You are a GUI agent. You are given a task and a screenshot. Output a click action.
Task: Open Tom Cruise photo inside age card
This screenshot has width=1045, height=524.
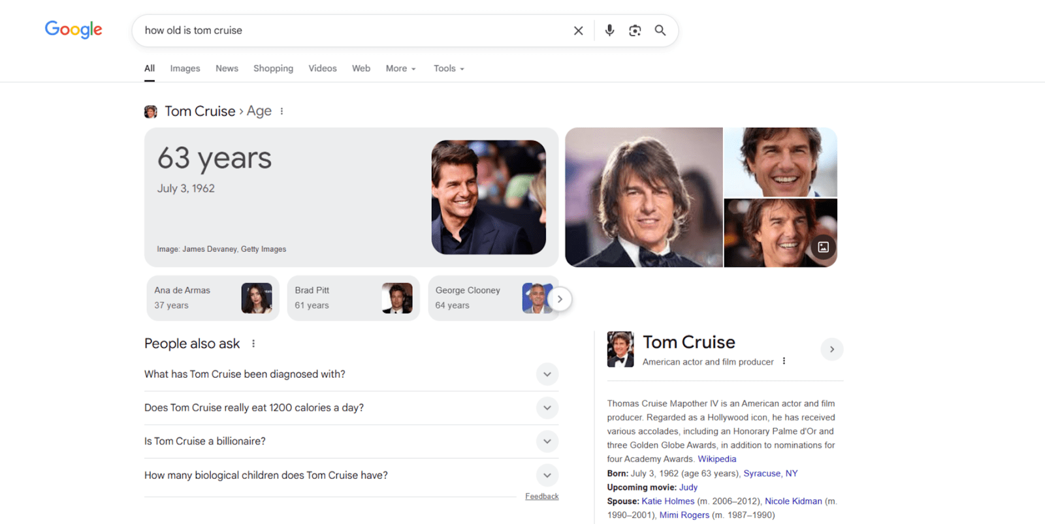(x=489, y=197)
